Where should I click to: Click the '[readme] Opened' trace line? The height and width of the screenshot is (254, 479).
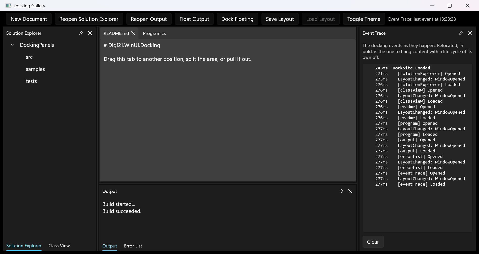pyautogui.click(x=416, y=107)
